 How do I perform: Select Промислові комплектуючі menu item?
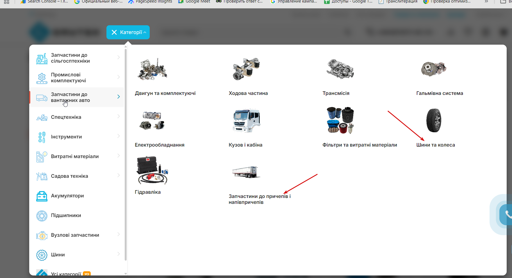coord(77,78)
